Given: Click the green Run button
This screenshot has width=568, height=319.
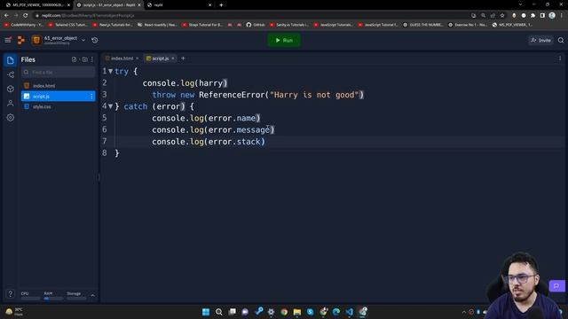Looking at the screenshot, I should click(284, 40).
